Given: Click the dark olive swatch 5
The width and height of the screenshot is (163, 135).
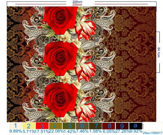Looking at the screenshot, I should pyautogui.click(x=69, y=126).
